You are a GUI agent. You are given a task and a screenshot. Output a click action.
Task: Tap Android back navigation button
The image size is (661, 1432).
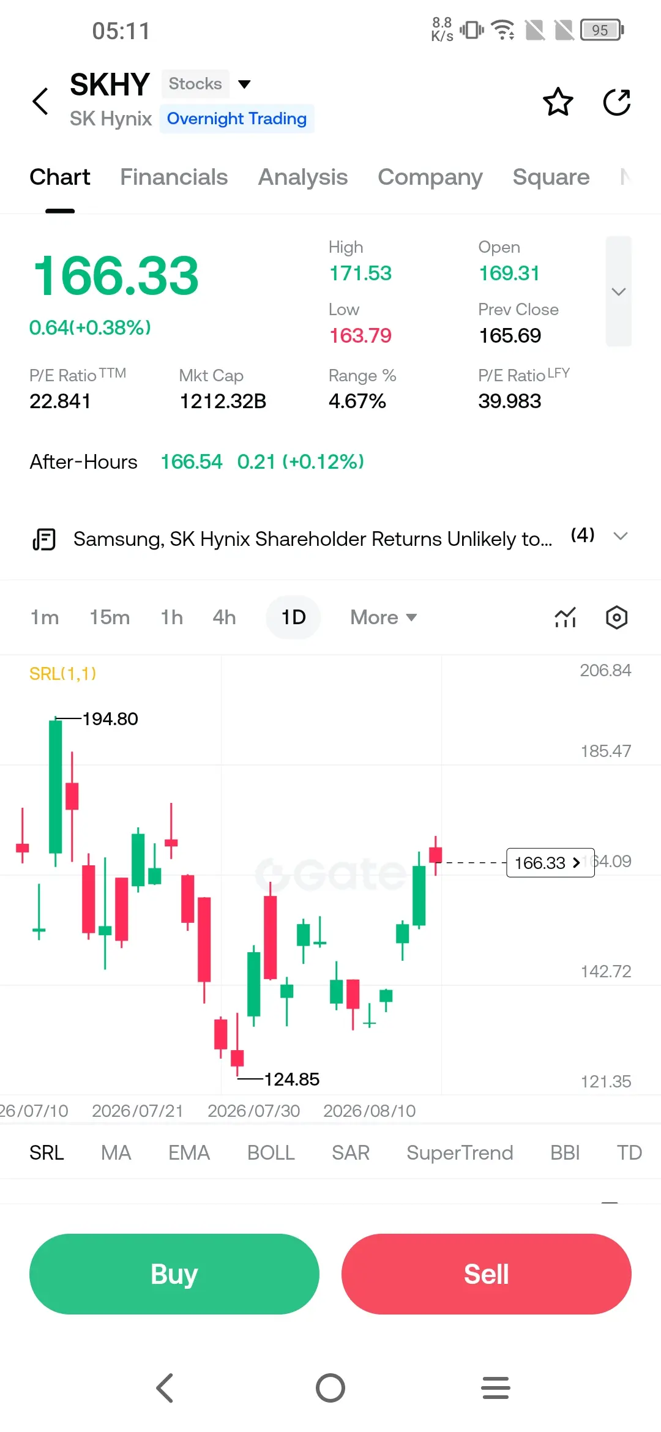tap(165, 1387)
